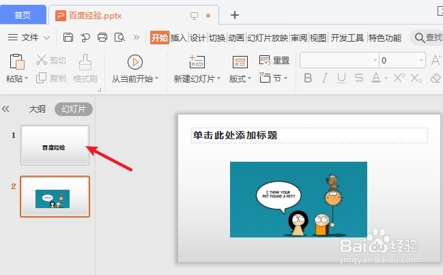Click the Print icon
This screenshot has height=275, width=443.
(102, 38)
